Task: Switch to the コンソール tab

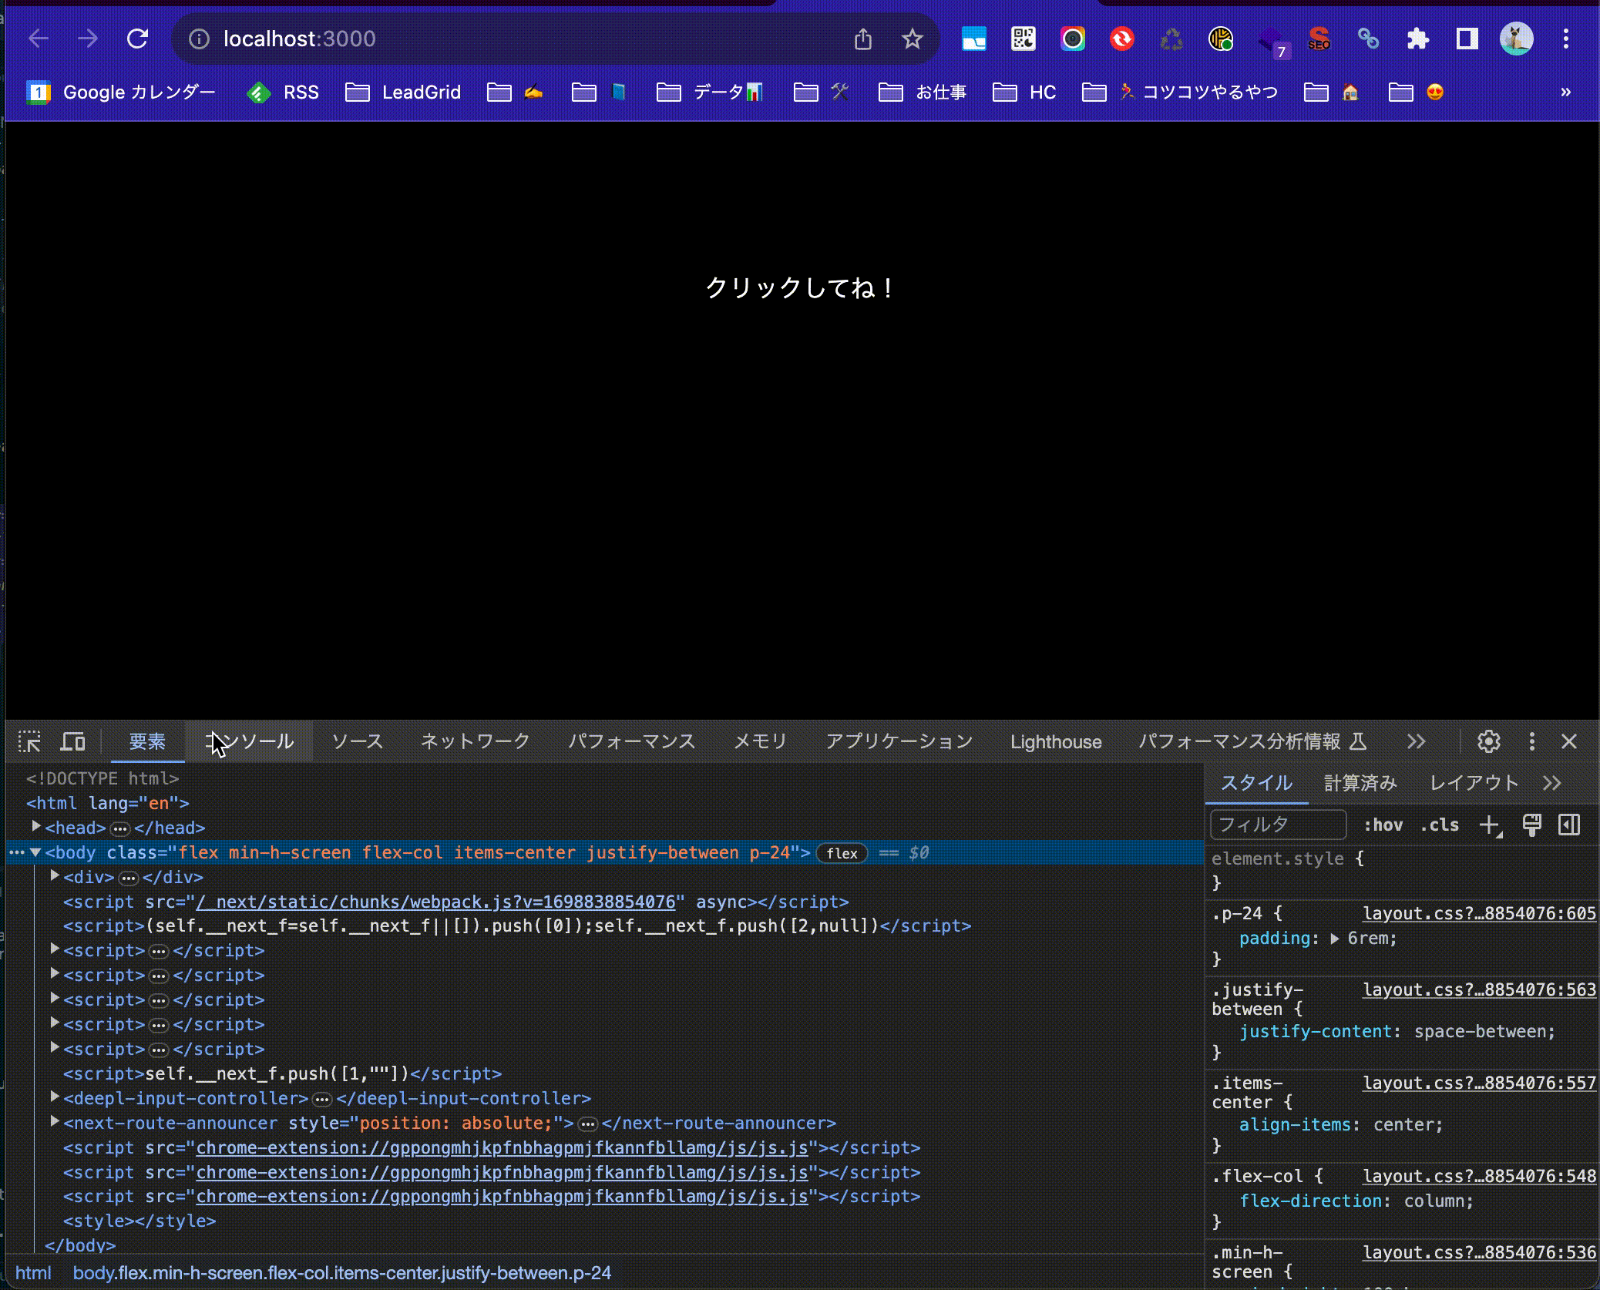Action: coord(249,741)
